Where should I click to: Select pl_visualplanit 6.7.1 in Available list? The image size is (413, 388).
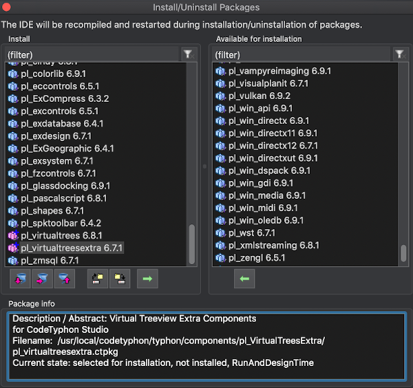(x=268, y=83)
